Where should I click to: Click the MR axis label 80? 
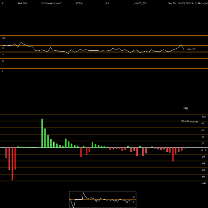tap(203, 124)
